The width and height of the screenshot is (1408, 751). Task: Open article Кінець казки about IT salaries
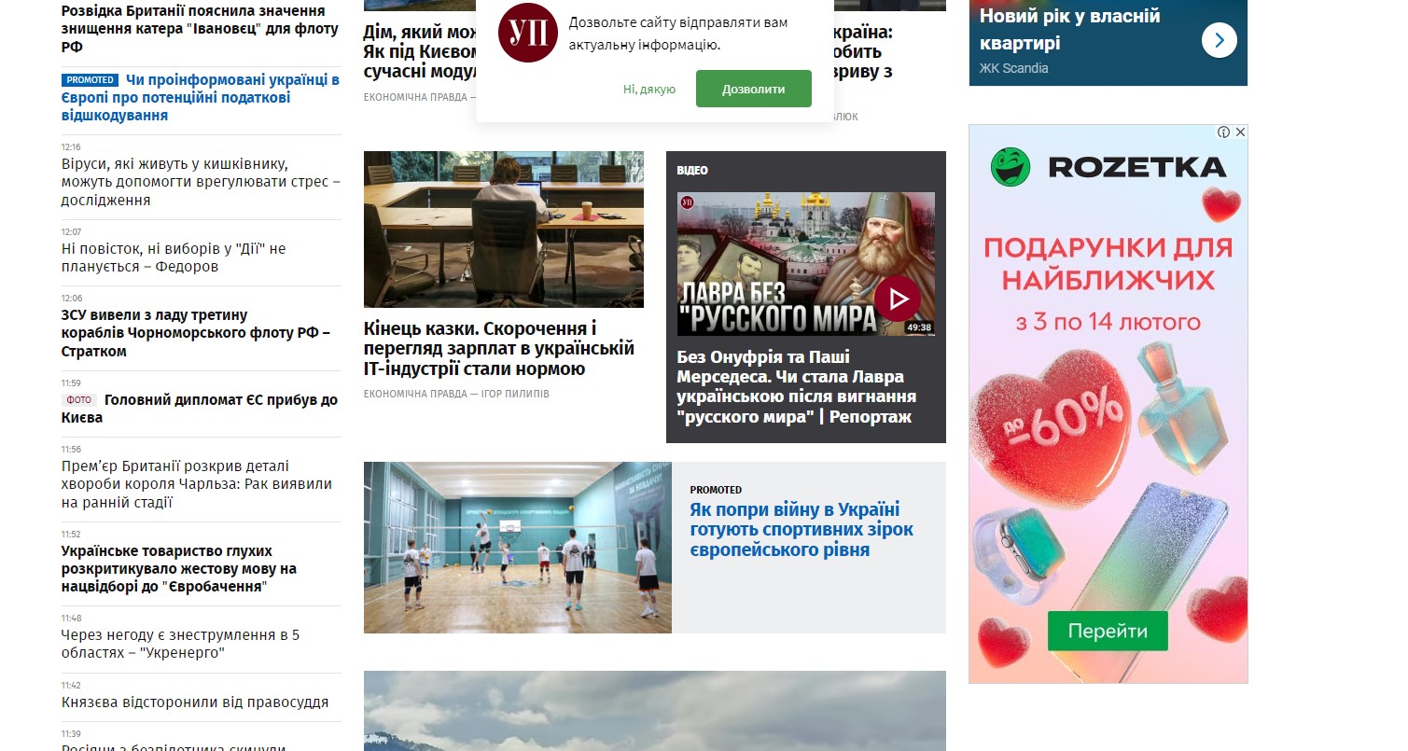point(499,349)
